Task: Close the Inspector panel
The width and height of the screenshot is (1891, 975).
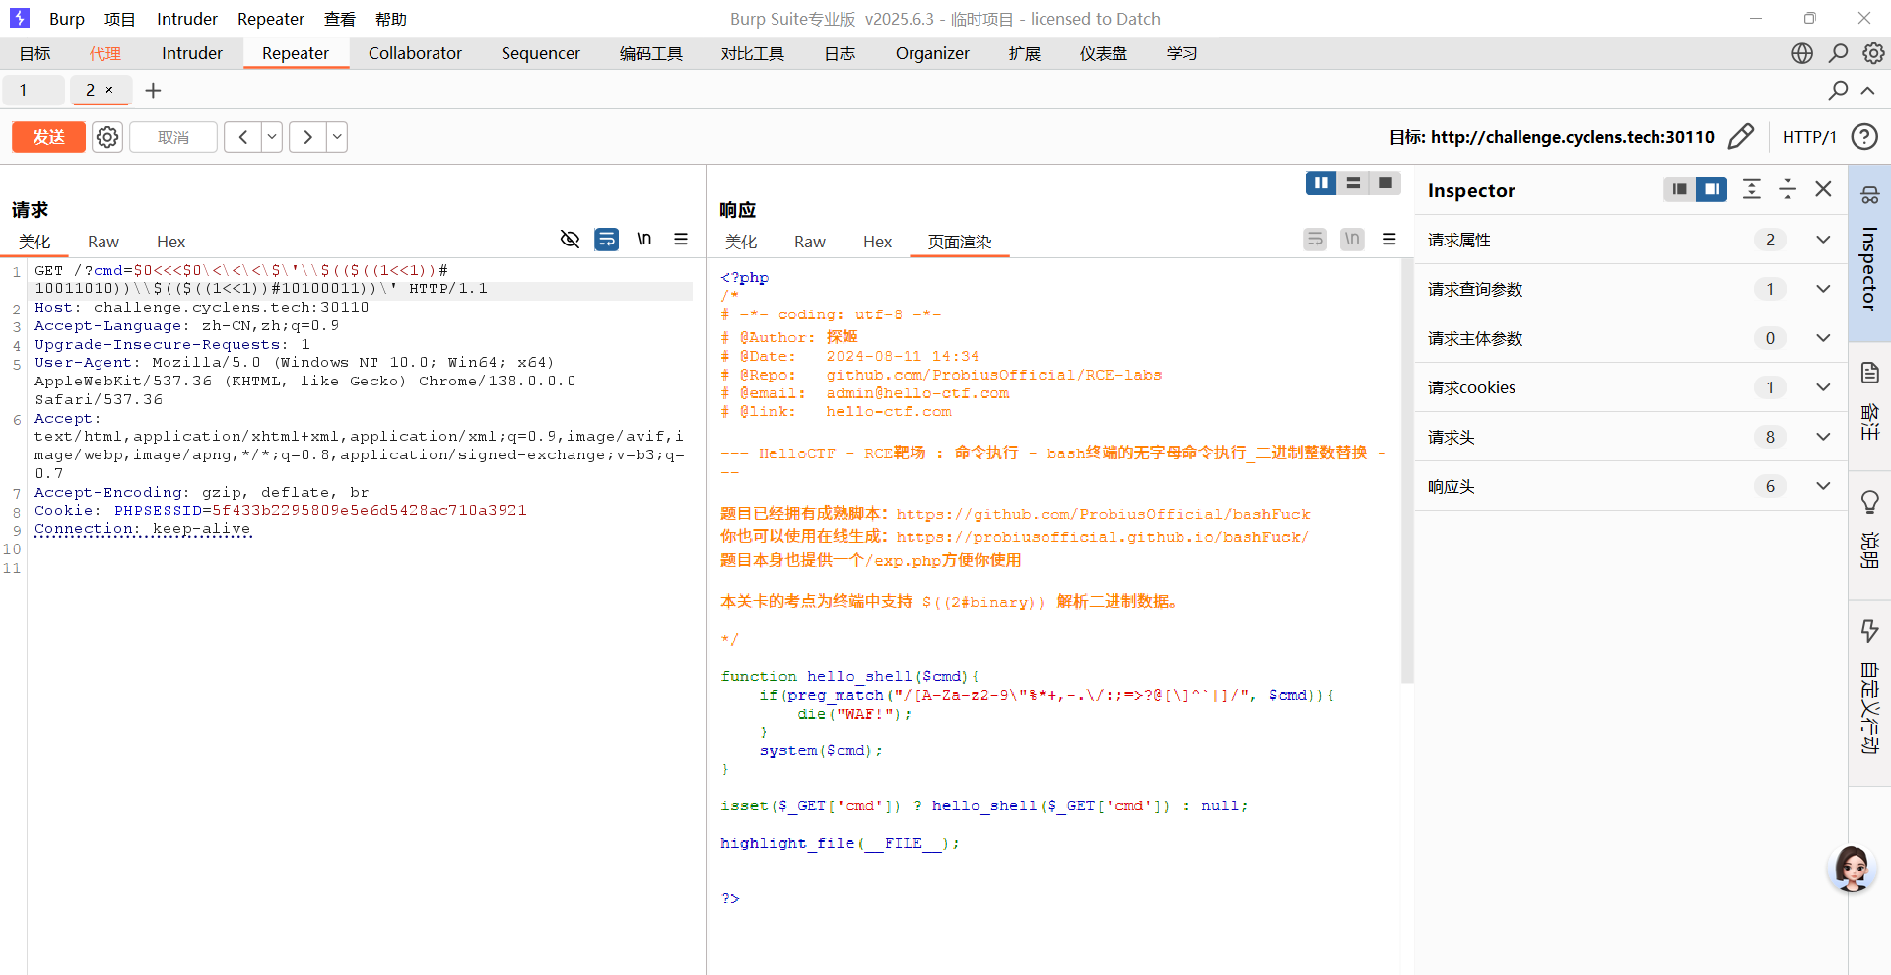Action: click(1824, 189)
